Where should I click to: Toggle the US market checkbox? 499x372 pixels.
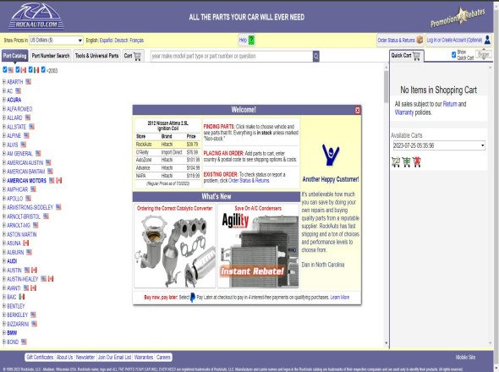pyautogui.click(x=5, y=69)
